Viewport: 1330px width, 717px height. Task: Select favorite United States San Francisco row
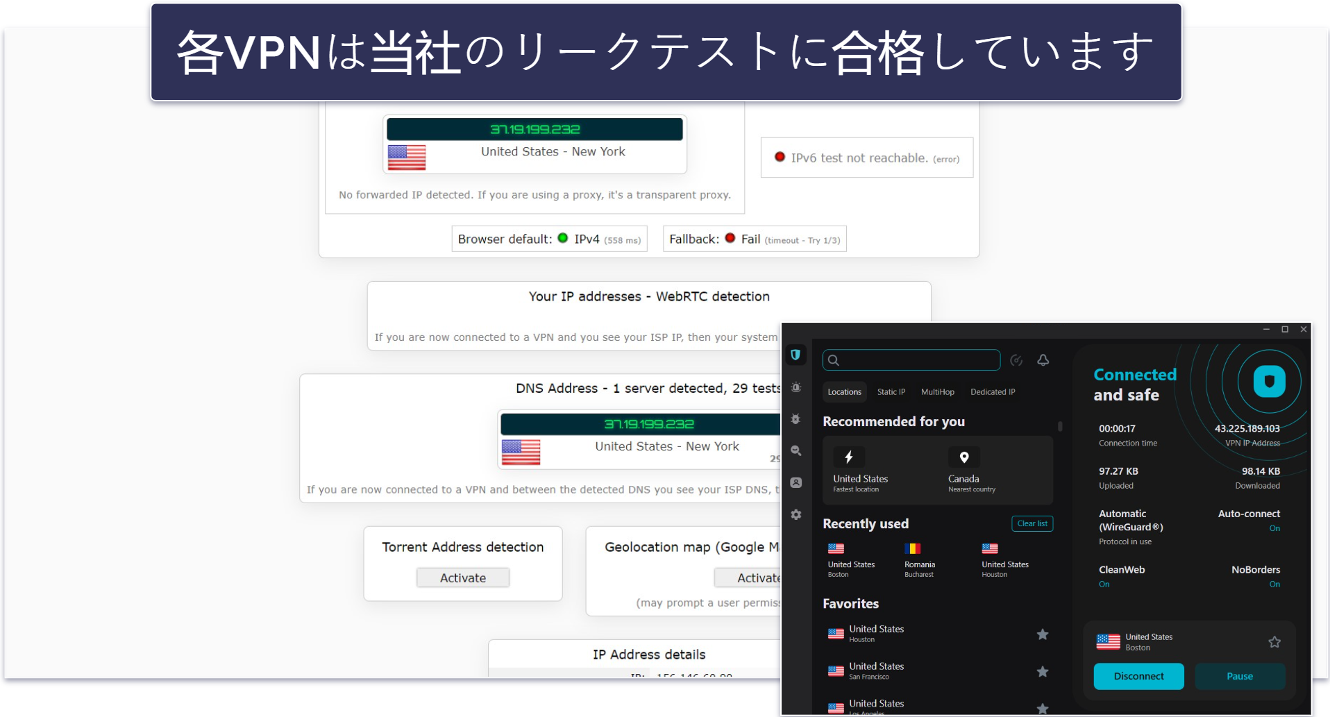pyautogui.click(x=938, y=671)
